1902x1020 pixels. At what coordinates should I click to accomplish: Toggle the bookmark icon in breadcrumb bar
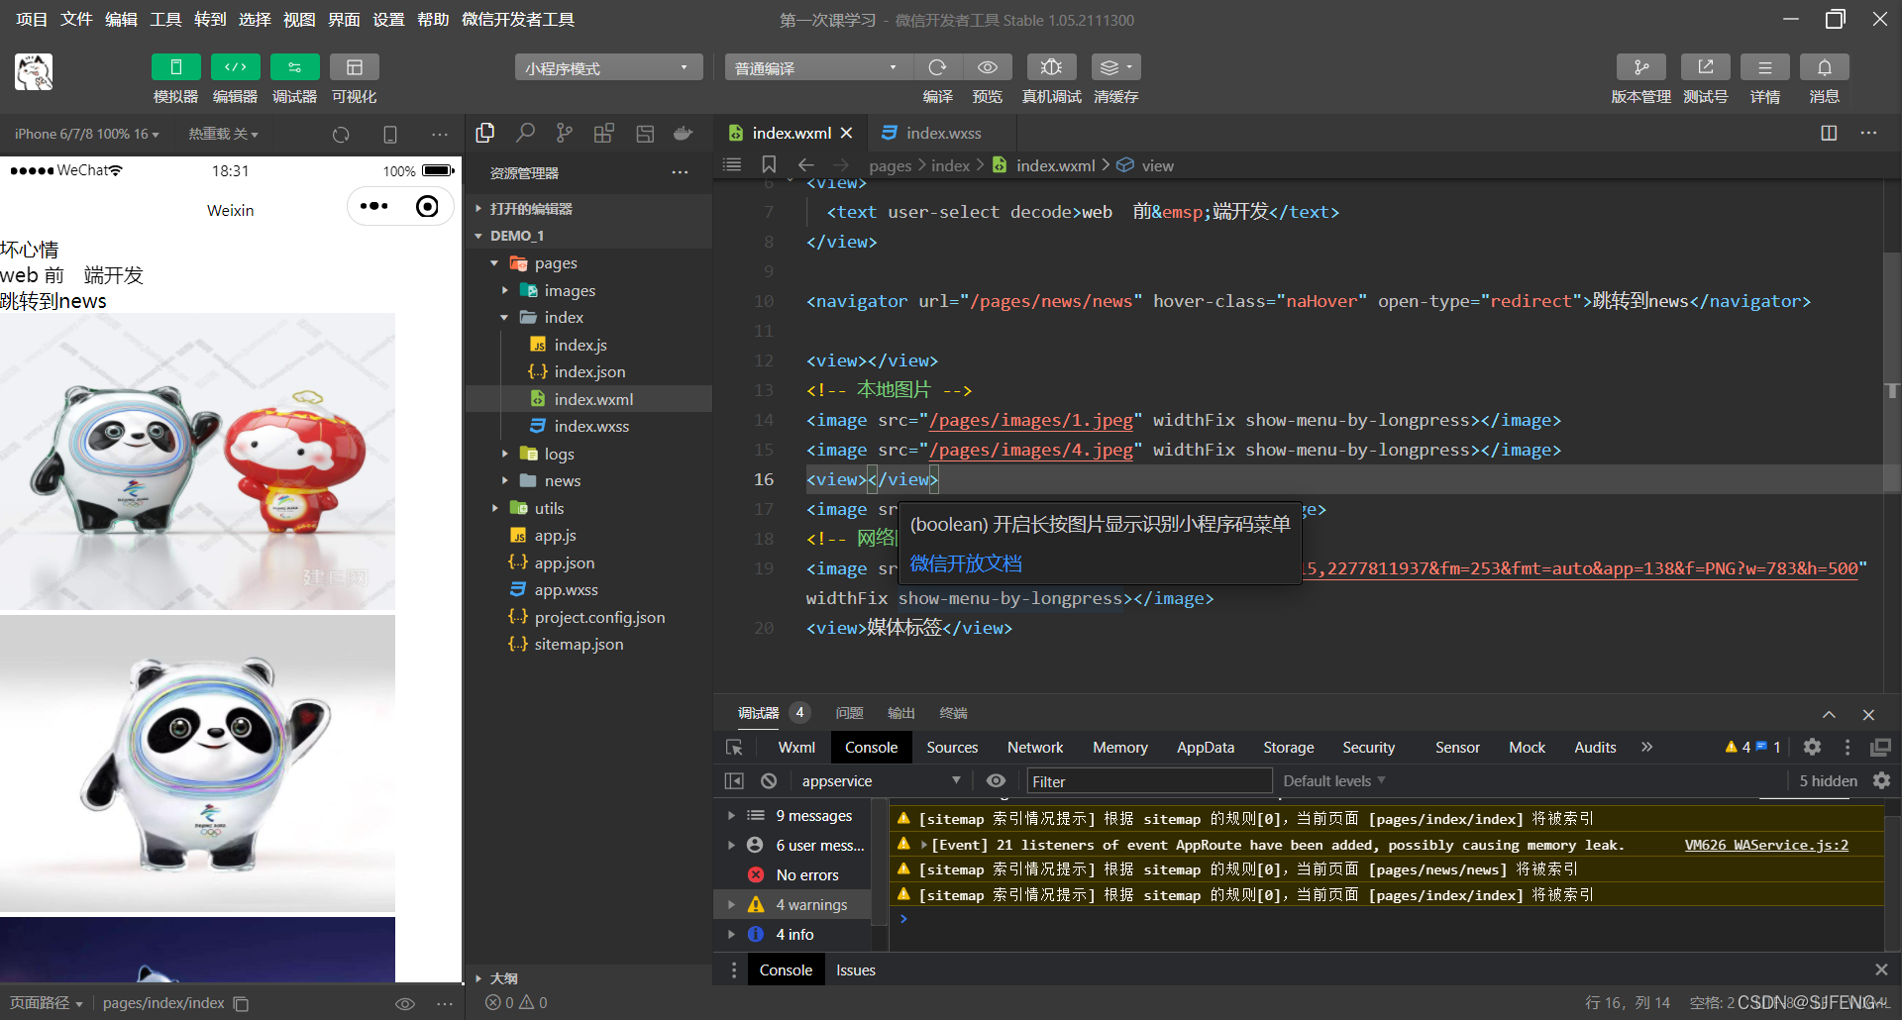click(x=769, y=164)
